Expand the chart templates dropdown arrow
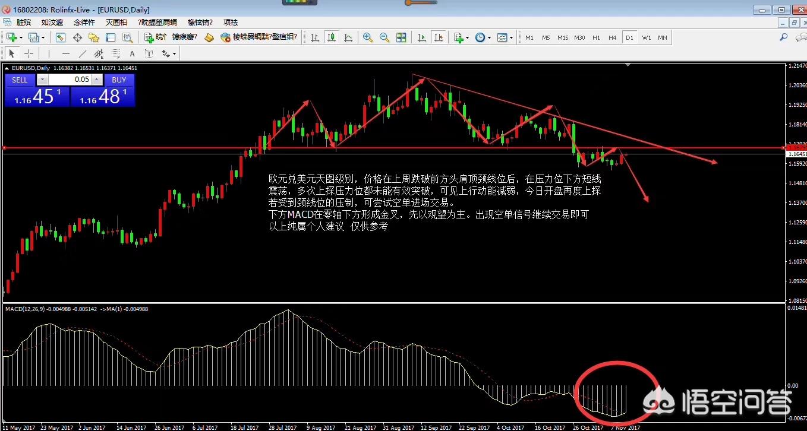 pyautogui.click(x=511, y=37)
